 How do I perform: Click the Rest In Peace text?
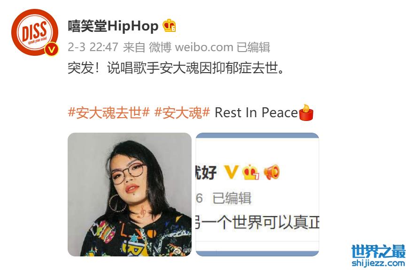(256, 112)
